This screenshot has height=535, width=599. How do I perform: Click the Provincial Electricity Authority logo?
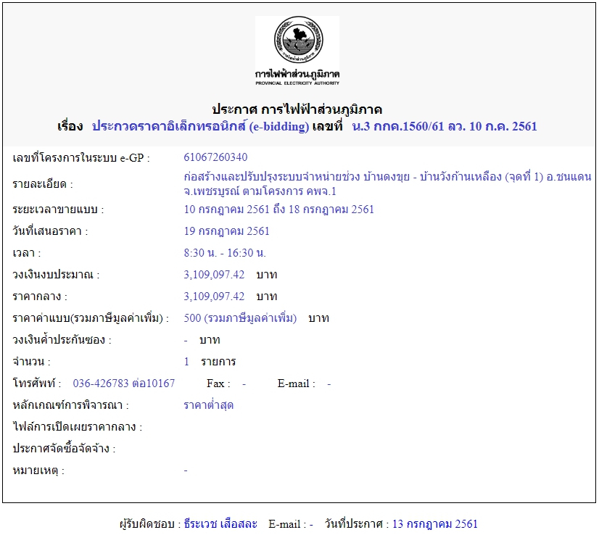[x=297, y=51]
